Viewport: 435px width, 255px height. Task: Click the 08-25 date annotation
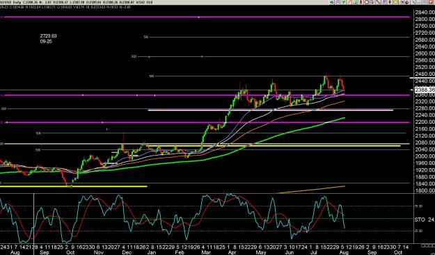click(46, 41)
